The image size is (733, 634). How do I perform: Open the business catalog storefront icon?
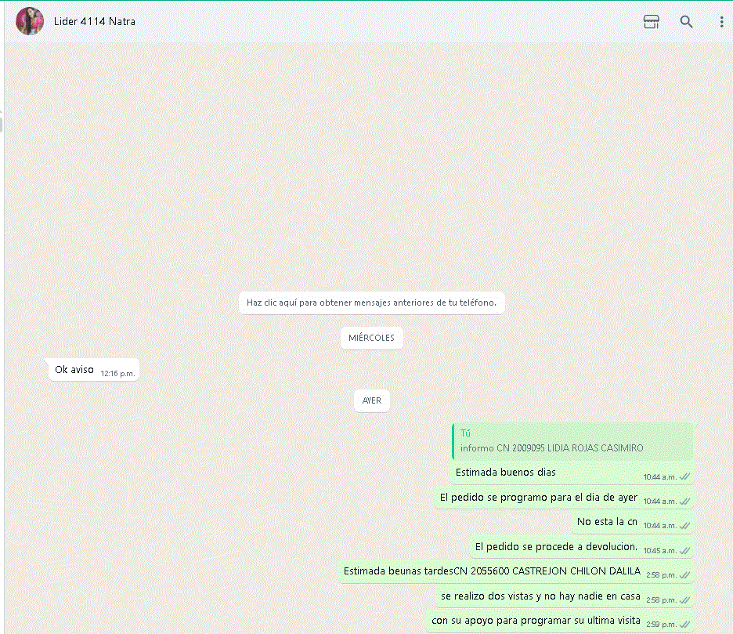coord(651,22)
